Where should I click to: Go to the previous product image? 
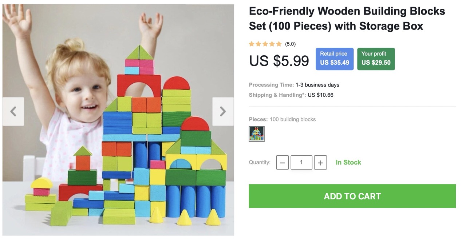click(13, 112)
